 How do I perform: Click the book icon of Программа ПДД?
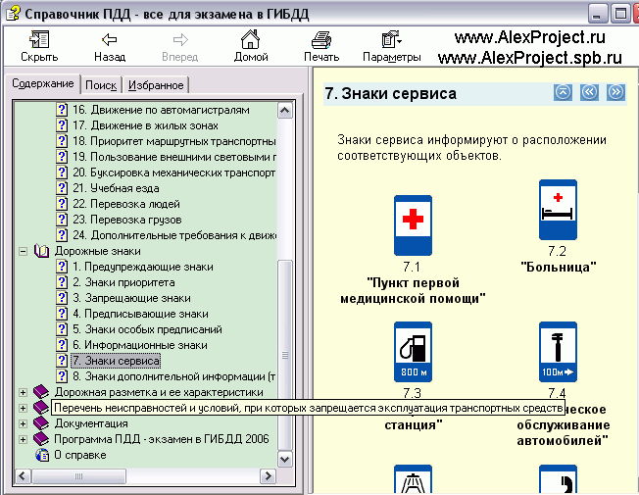coord(41,439)
